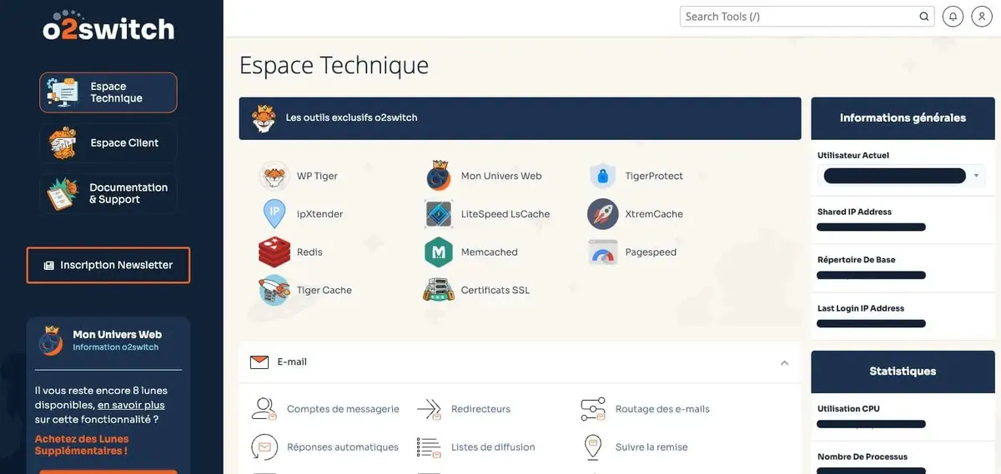Click the 'Shared IP Address' label
The height and width of the screenshot is (474, 1001).
coord(854,212)
